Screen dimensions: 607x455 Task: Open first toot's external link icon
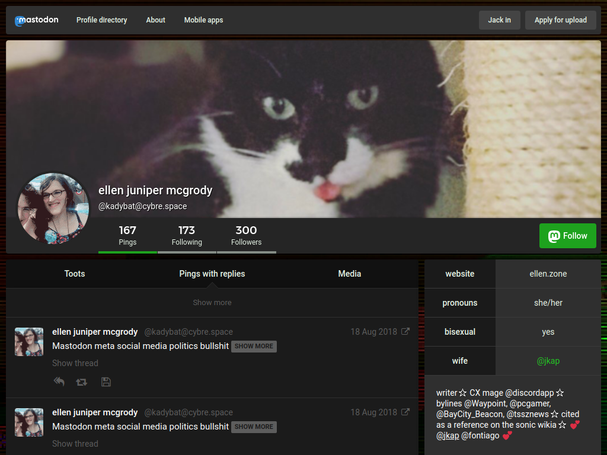405,332
